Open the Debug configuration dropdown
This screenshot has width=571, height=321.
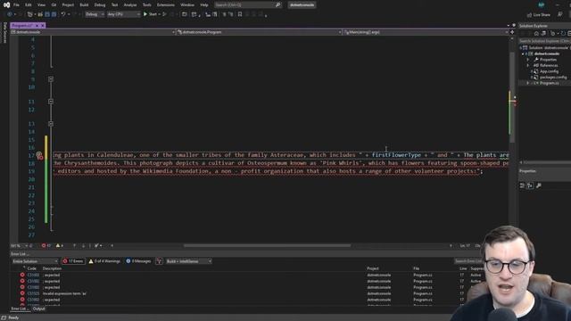(x=95, y=14)
